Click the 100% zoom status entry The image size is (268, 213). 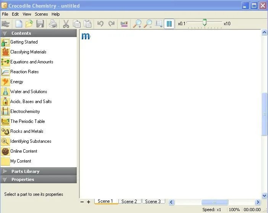pyautogui.click(x=234, y=210)
